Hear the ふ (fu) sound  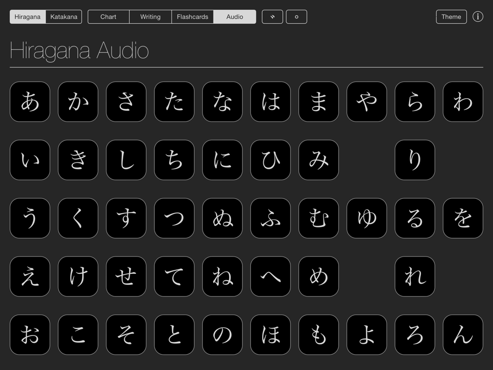[x=270, y=218]
